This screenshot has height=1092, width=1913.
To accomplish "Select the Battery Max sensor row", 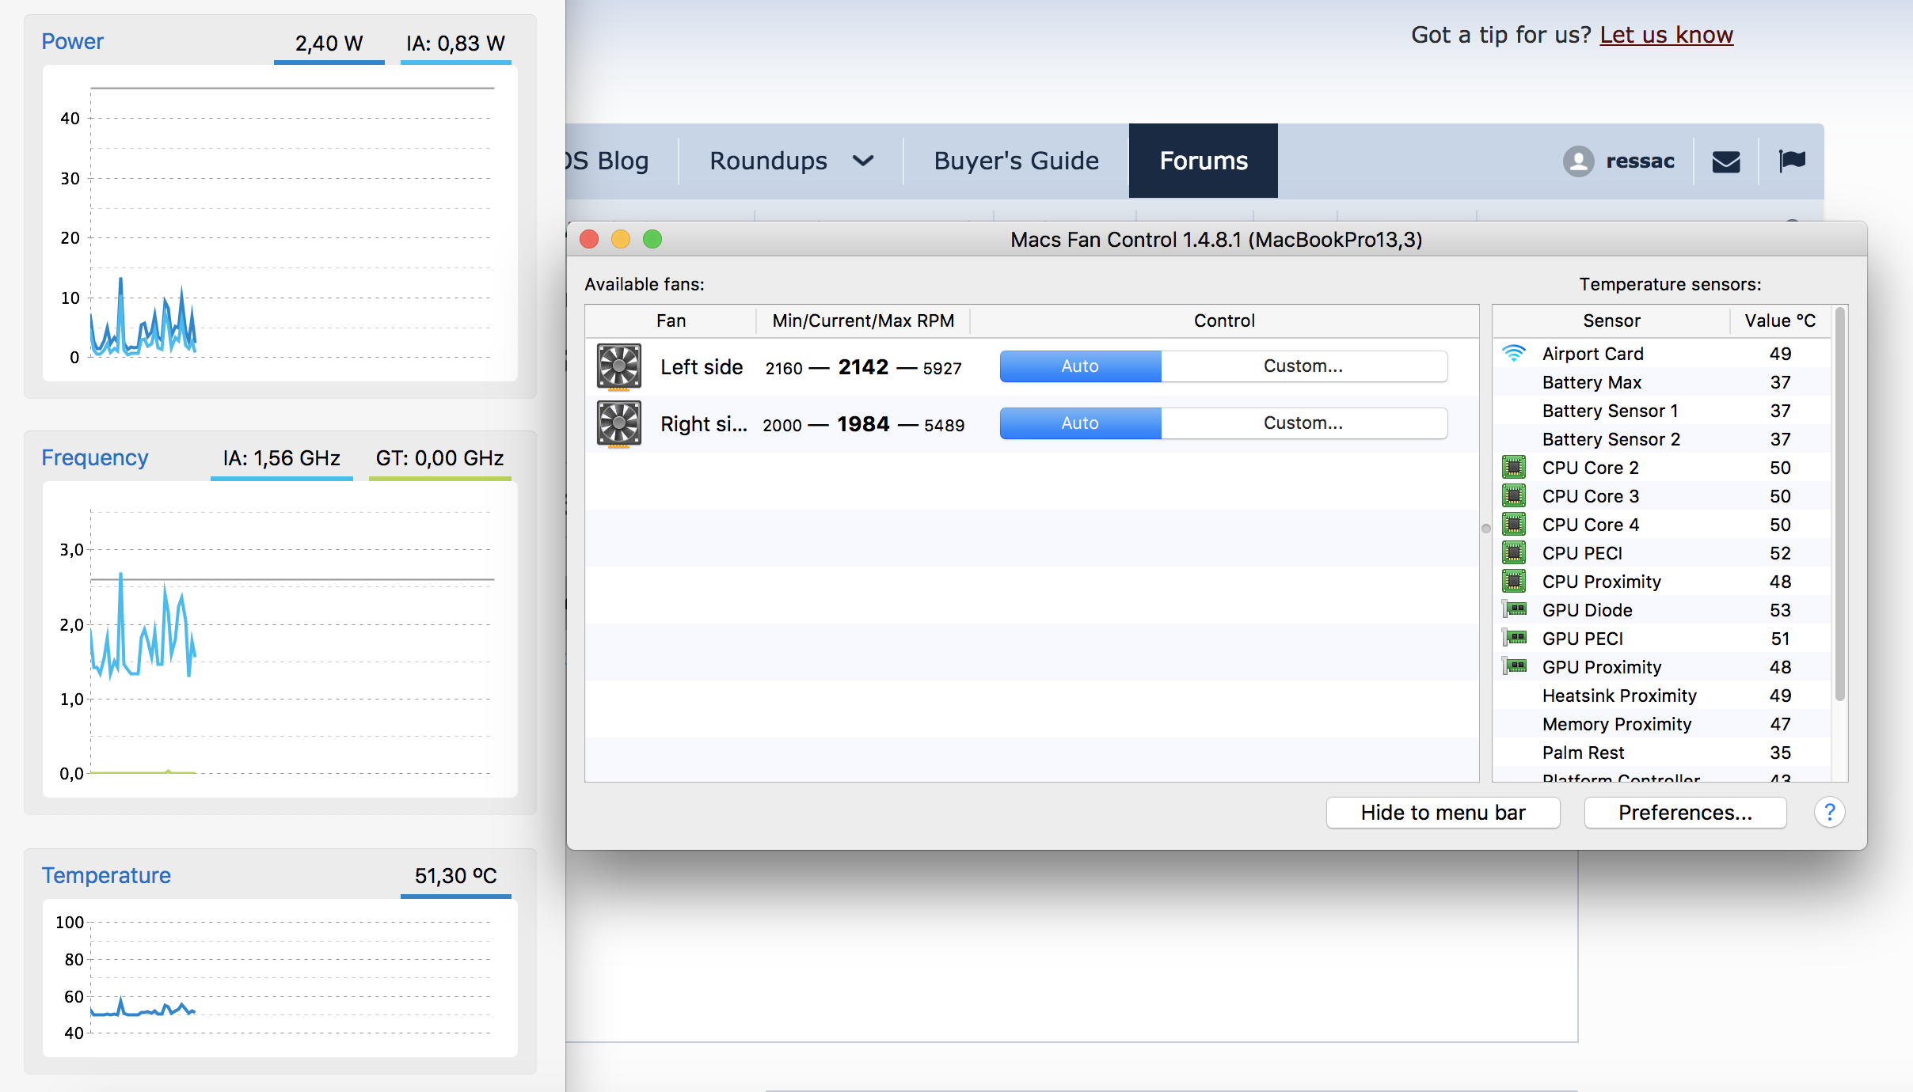I will (1663, 382).
